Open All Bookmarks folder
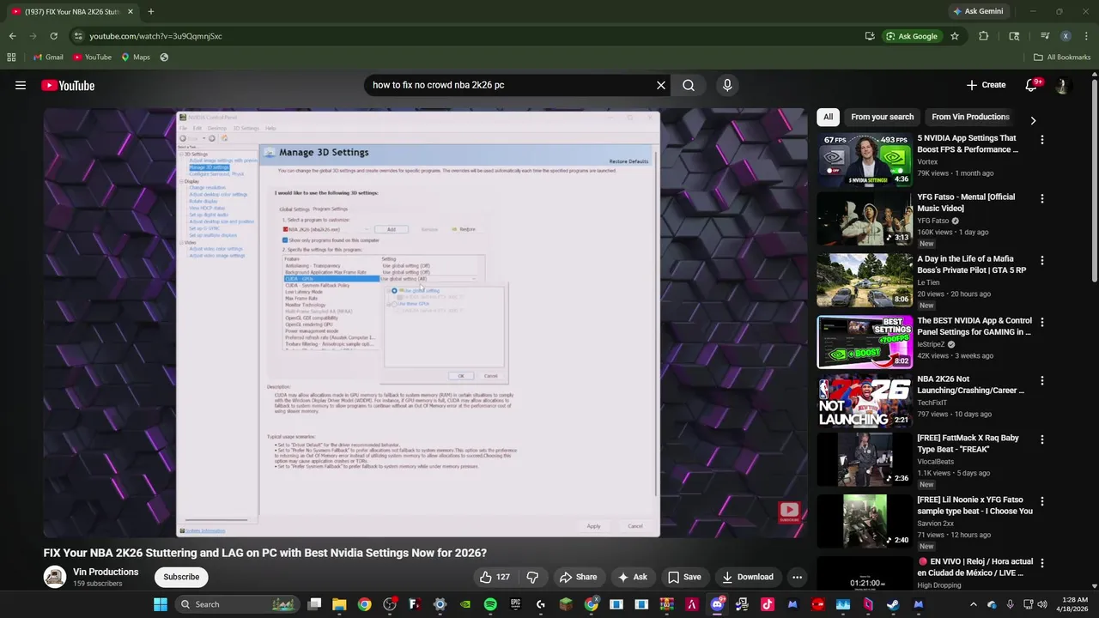 [x=1062, y=57]
